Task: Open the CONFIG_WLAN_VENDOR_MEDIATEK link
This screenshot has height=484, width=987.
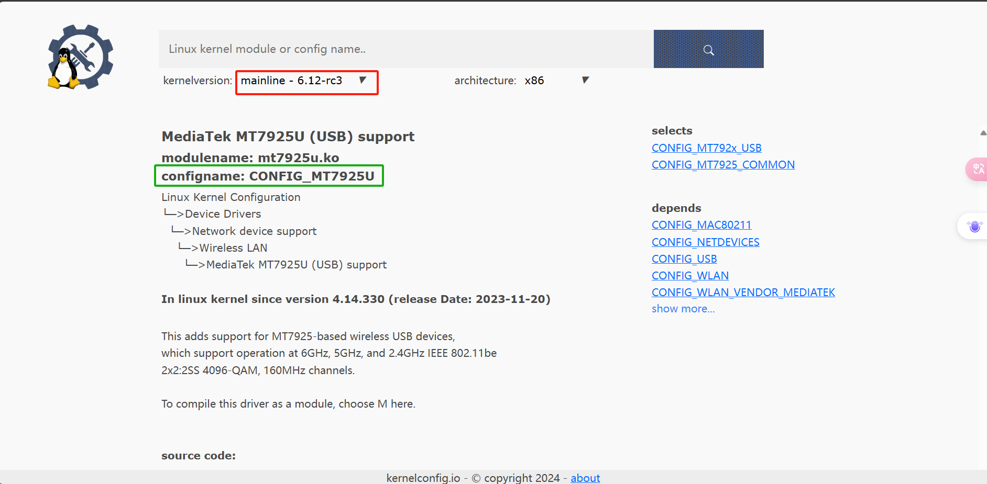Action: pos(743,292)
